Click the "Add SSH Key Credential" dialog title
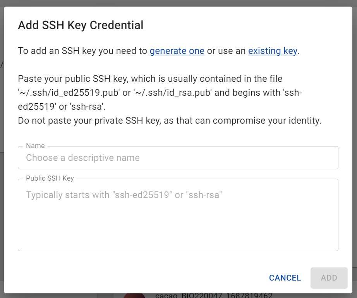The width and height of the screenshot is (357, 298). 81,25
